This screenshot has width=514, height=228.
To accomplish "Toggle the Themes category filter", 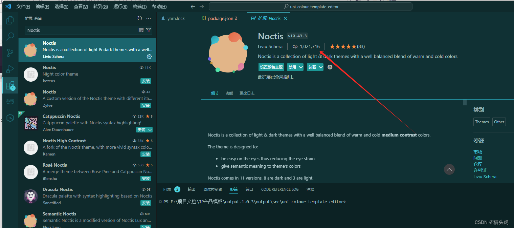I will point(482,122).
